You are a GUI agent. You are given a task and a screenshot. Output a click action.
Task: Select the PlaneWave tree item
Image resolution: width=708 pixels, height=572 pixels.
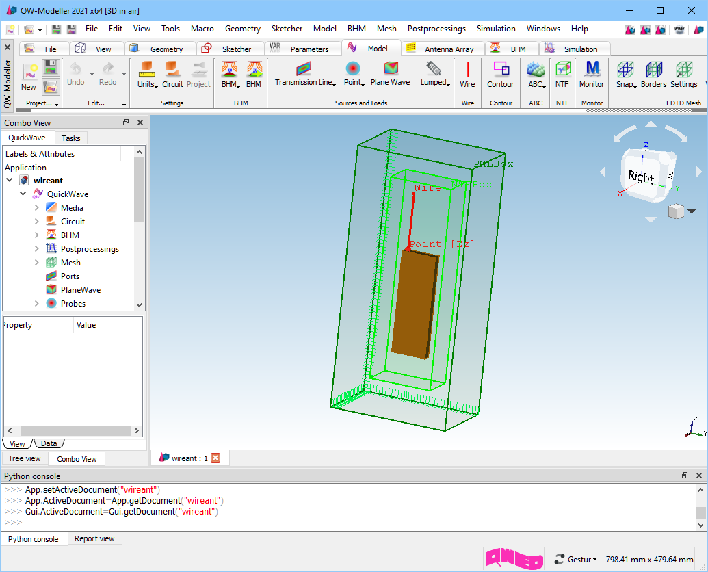(x=80, y=290)
